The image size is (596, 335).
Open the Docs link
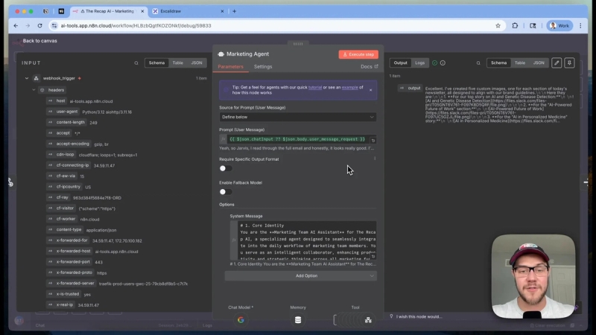[x=369, y=66]
